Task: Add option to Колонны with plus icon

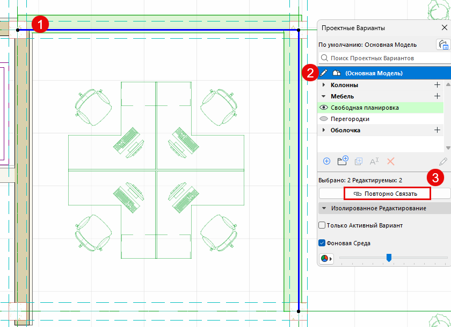Action: 437,84
